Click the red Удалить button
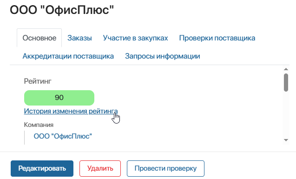 [x=100, y=168]
